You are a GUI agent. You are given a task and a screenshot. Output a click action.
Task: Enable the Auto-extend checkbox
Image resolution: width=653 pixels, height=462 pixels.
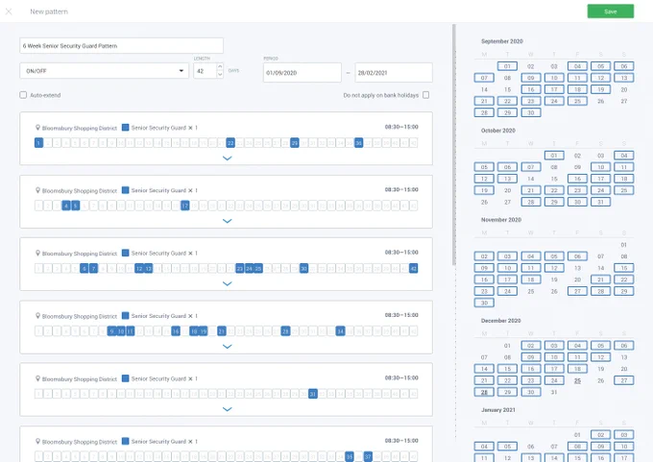(23, 95)
